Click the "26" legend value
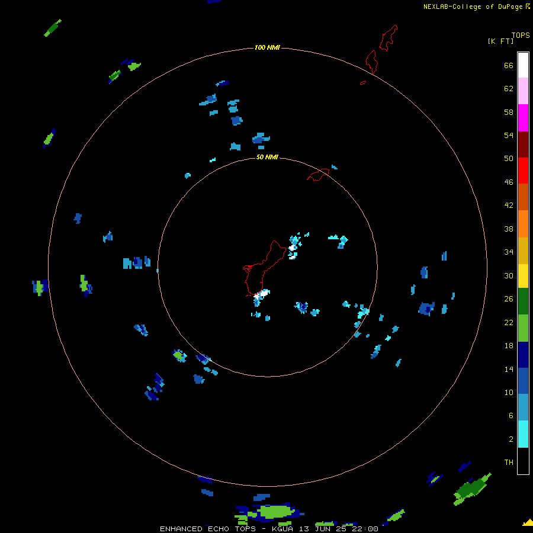The image size is (533, 533). pos(509,299)
